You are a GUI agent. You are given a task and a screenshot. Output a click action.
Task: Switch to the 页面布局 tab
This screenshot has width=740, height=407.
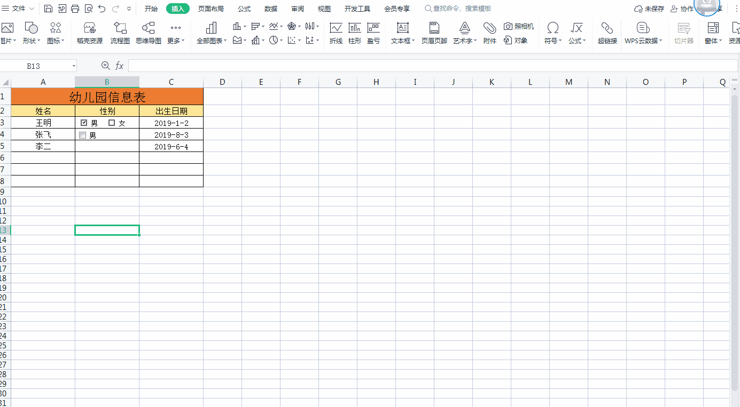click(211, 9)
